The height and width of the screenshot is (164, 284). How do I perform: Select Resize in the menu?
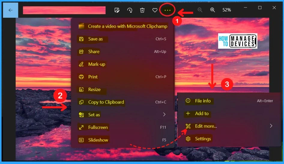tap(123, 90)
